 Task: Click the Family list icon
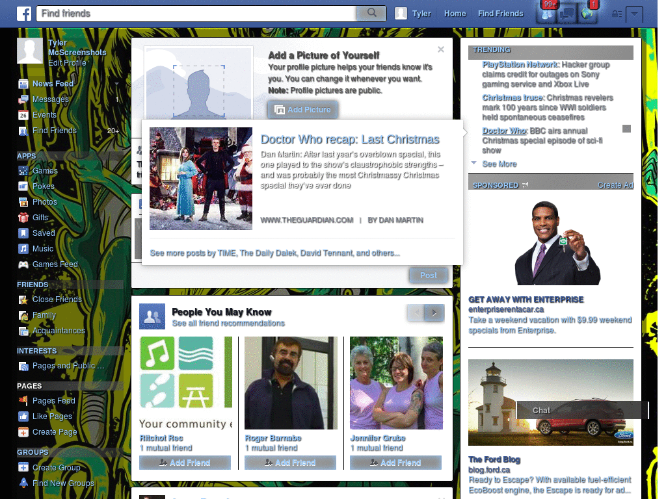(23, 315)
